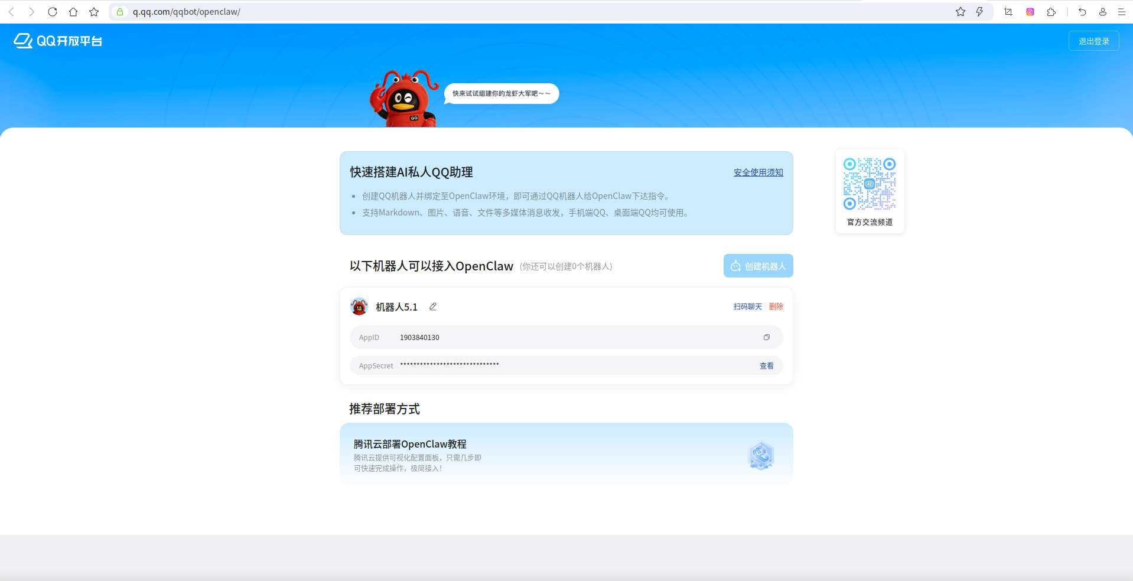Viewport: 1133px width, 581px height.
Task: Click the 创建机器人 button
Action: (758, 266)
